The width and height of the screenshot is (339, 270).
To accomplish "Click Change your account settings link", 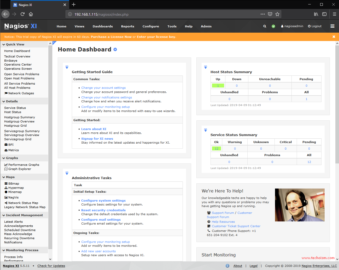I will coord(103,88).
